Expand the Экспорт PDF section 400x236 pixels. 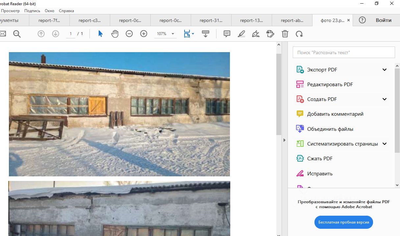pos(384,69)
